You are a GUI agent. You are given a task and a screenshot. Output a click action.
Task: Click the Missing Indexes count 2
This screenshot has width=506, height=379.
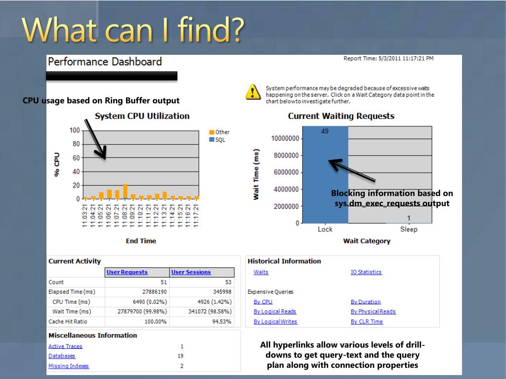click(182, 366)
